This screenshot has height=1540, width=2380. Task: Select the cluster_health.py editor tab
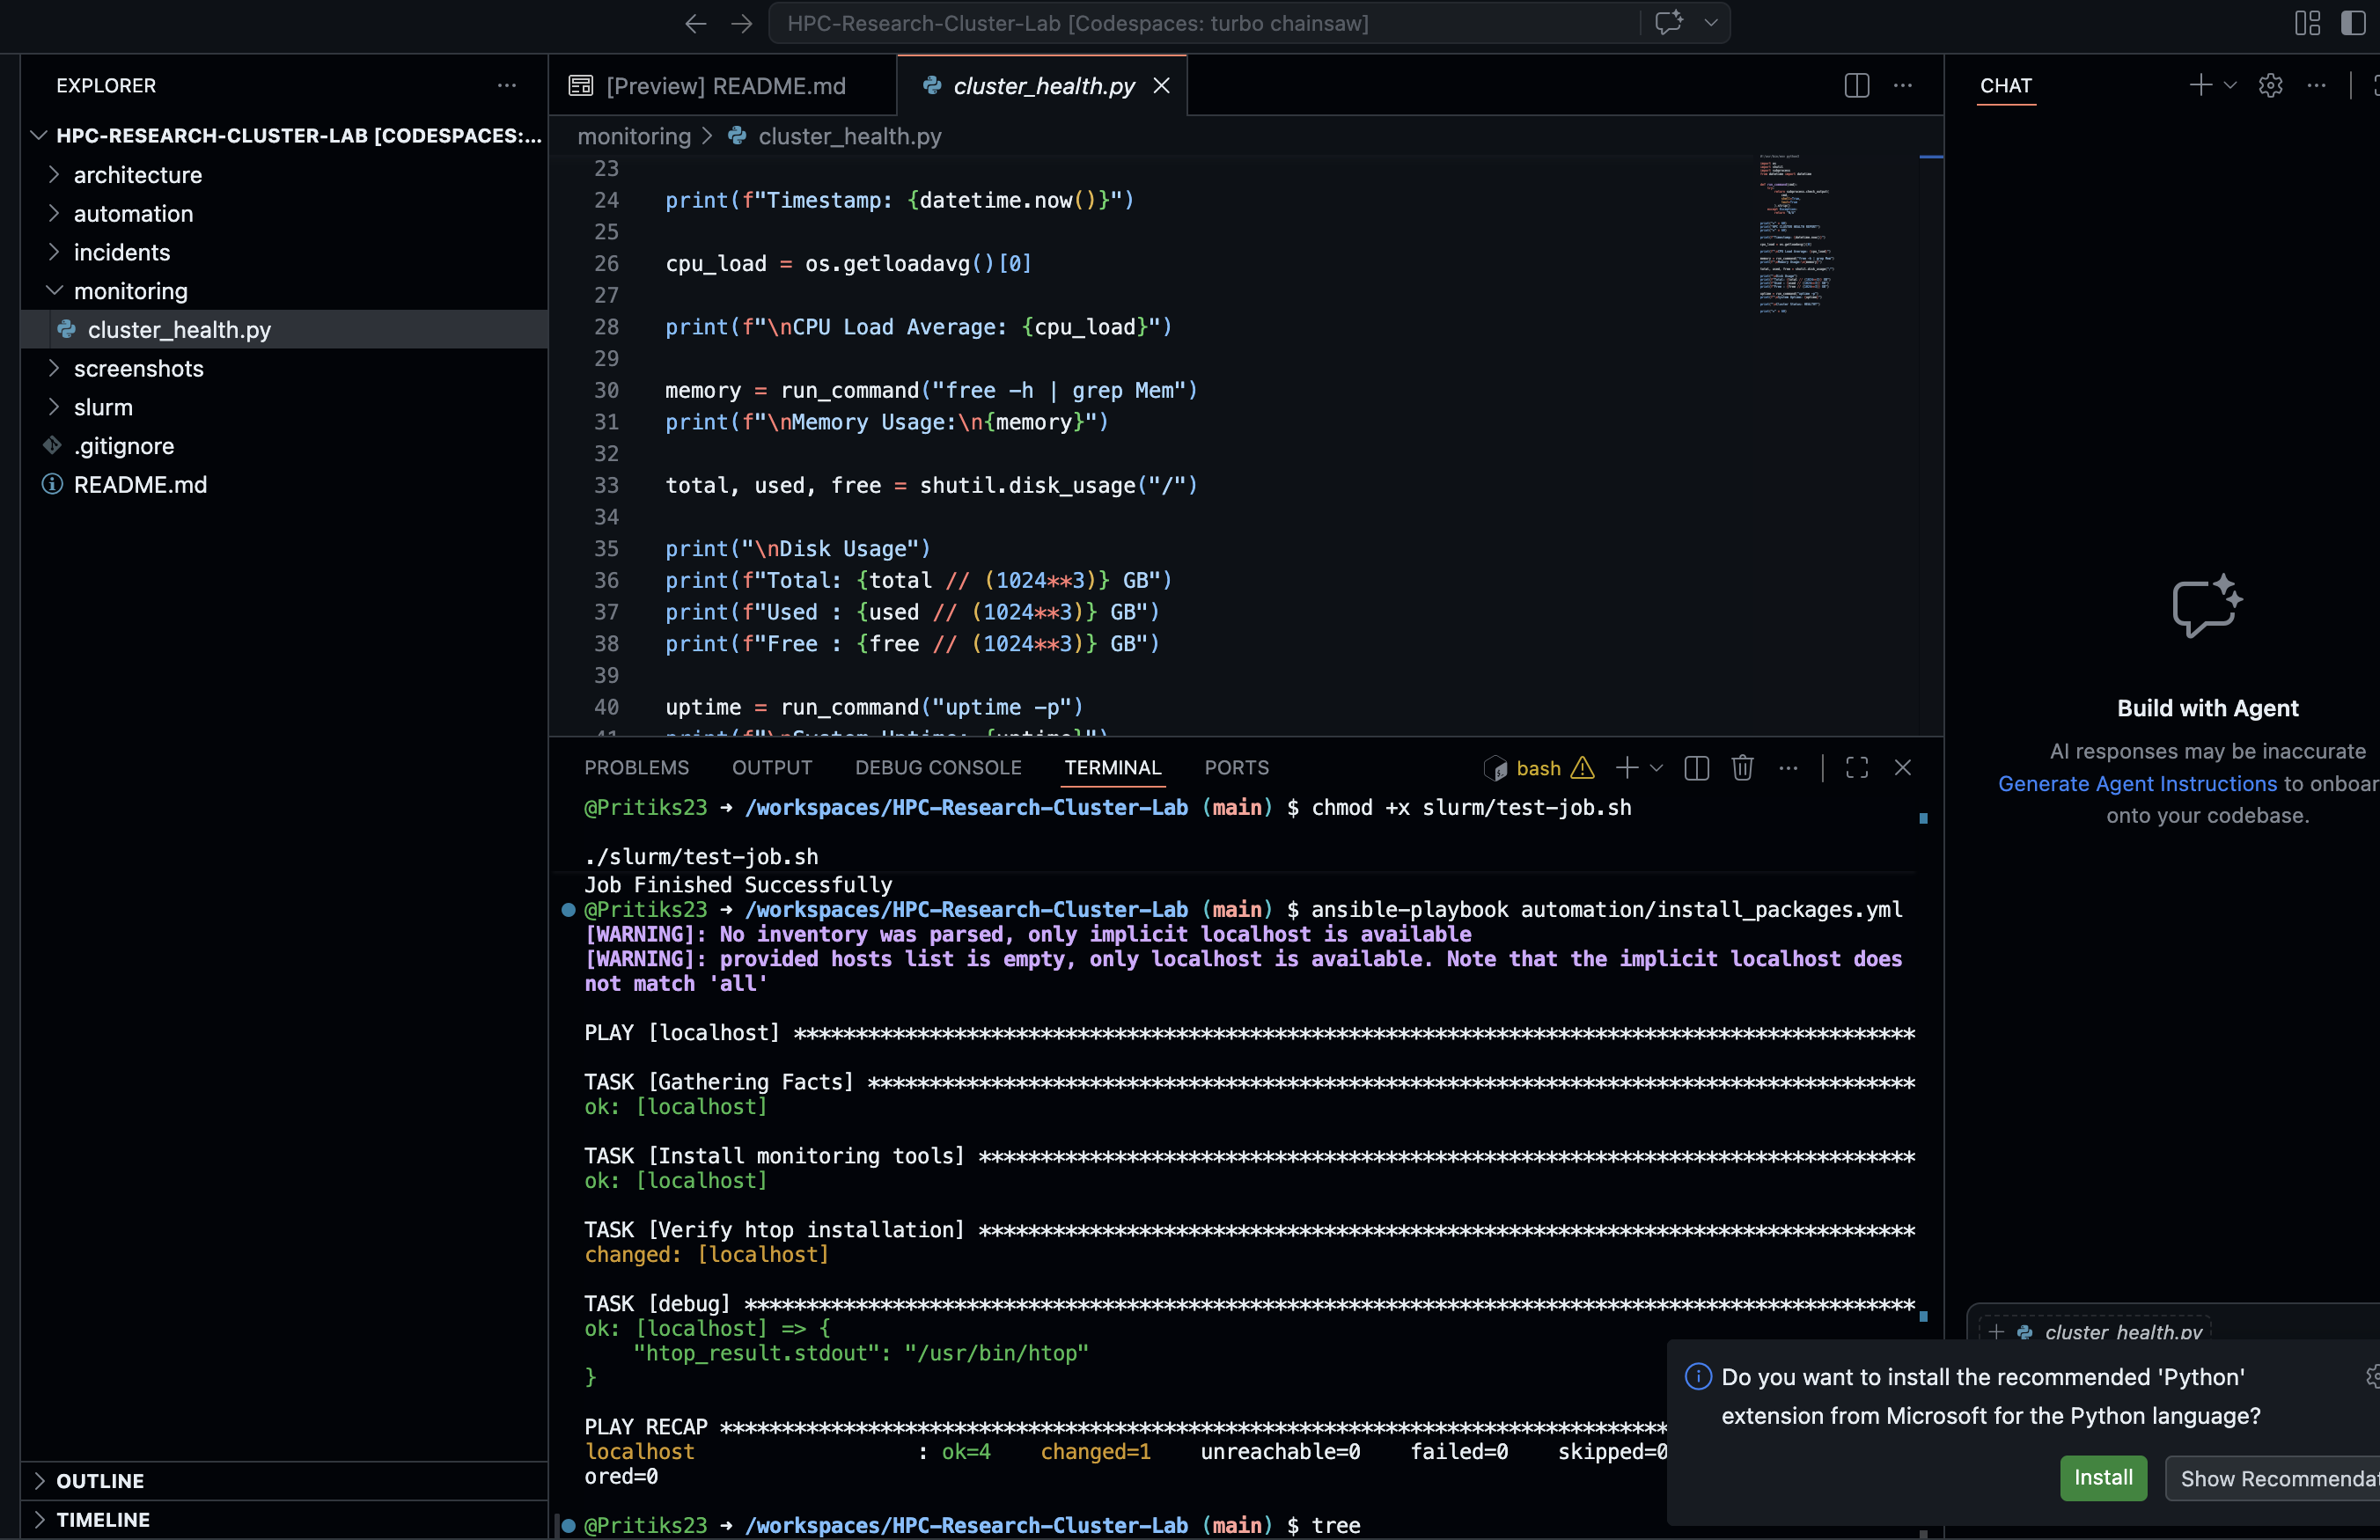tap(1042, 86)
